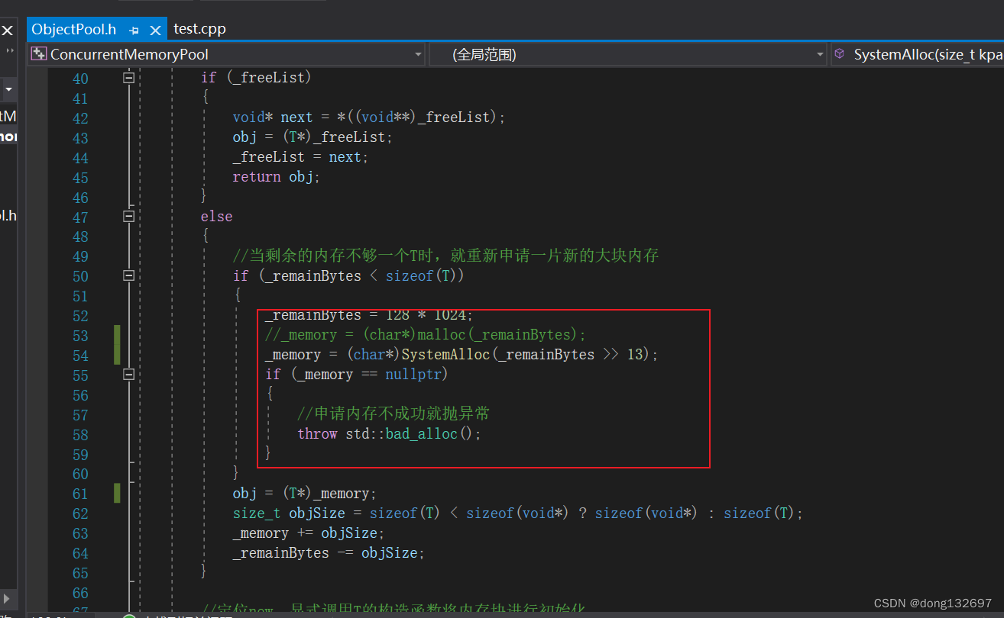Collapse the if (_freeList) block at line 40
1004x618 pixels.
(129, 77)
